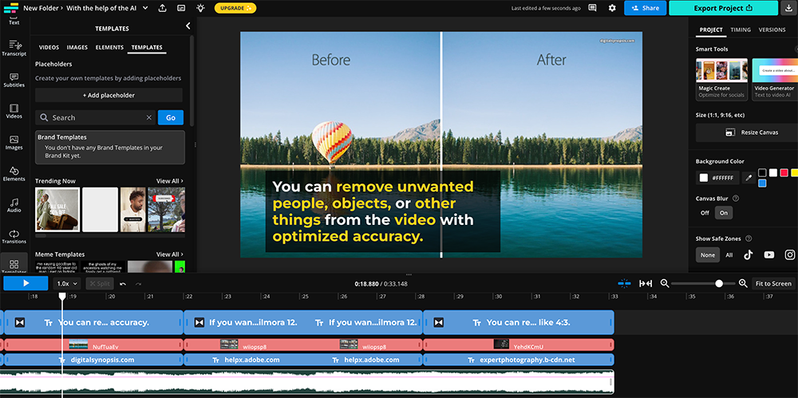Image resolution: width=798 pixels, height=398 pixels.
Task: Collapse the templates panel with chevron
Action: (x=188, y=26)
